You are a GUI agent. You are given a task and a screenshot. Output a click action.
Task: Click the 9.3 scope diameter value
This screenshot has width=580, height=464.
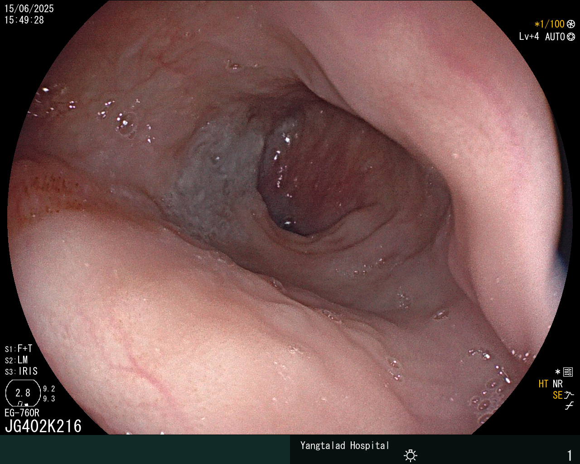click(x=49, y=399)
